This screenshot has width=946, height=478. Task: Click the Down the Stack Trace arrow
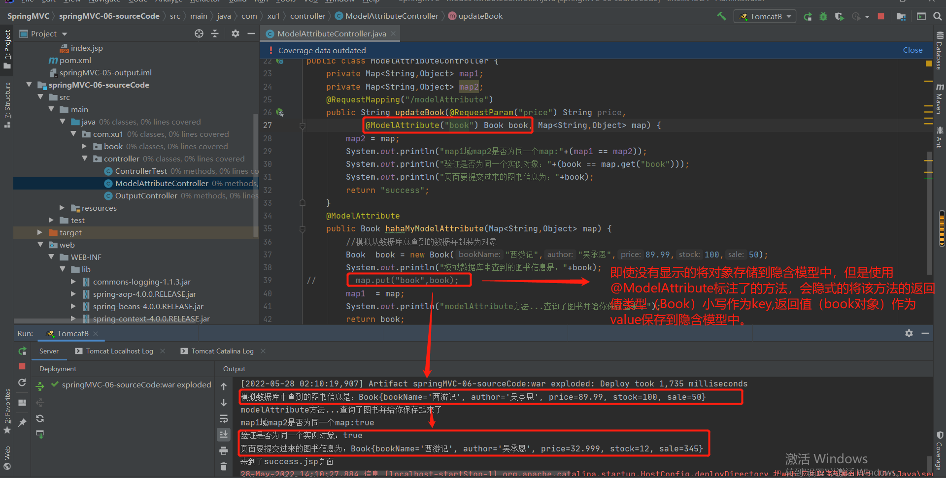pyautogui.click(x=224, y=403)
